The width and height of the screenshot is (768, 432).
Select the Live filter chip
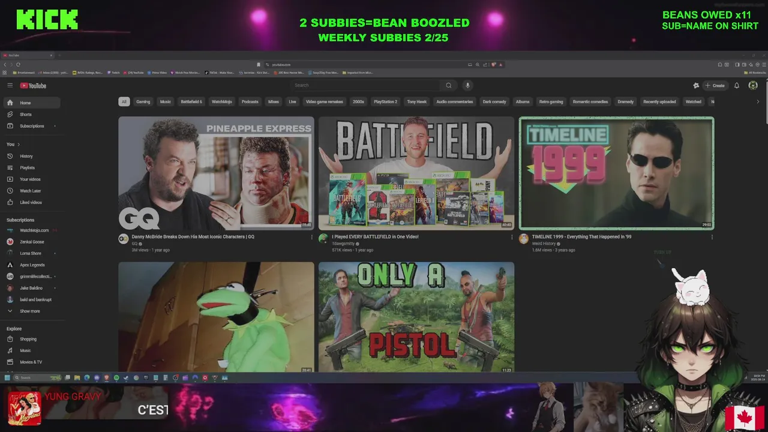pyautogui.click(x=293, y=101)
